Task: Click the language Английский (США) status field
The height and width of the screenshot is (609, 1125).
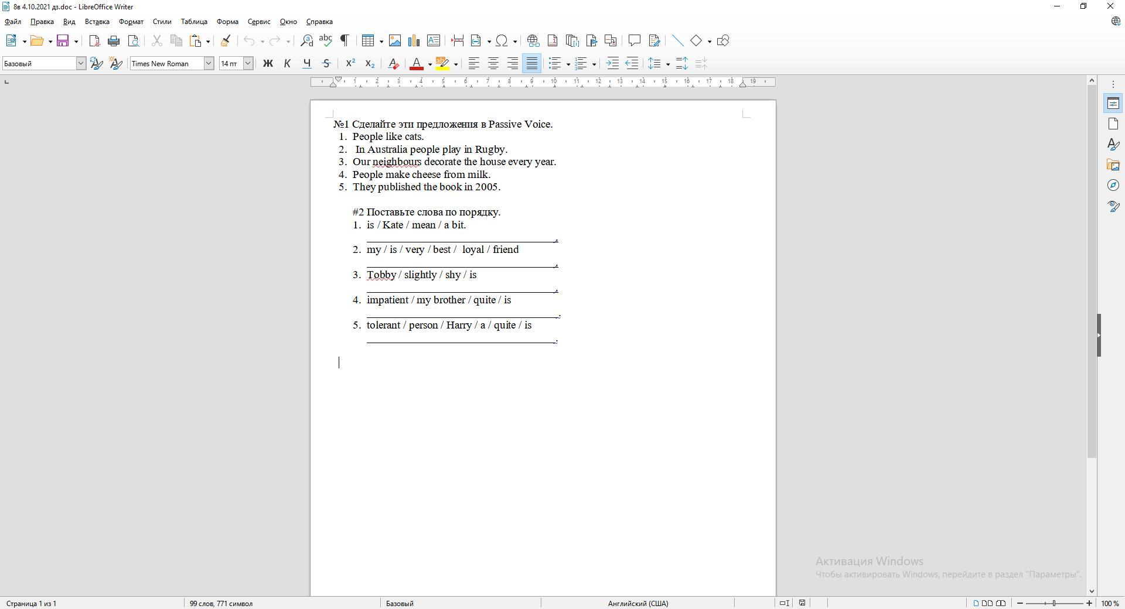Action: pos(637,603)
